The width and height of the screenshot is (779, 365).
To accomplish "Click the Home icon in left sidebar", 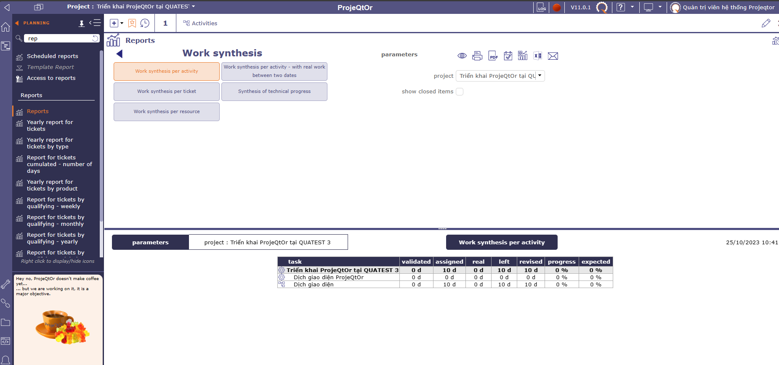I will 6,27.
